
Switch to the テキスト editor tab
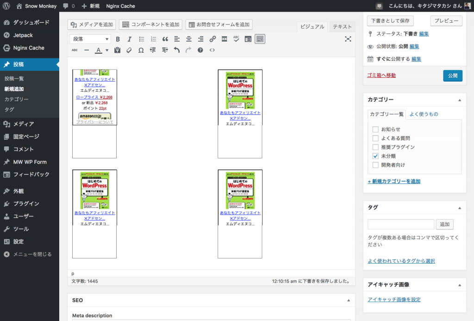point(342,26)
